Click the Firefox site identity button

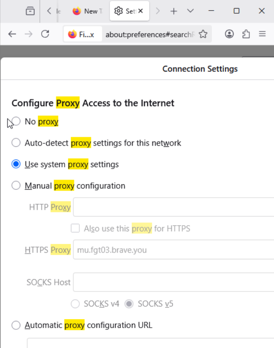coord(80,34)
